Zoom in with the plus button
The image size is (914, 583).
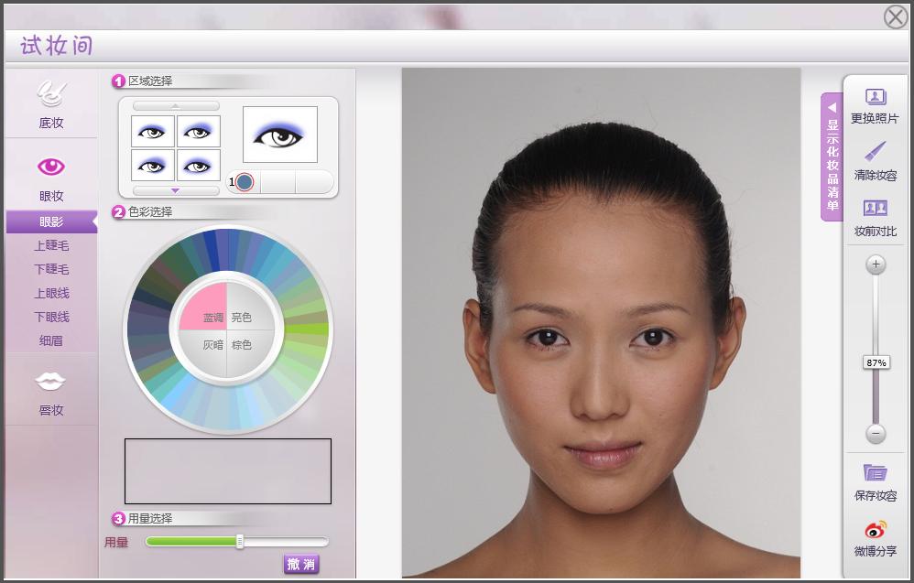pos(876,265)
